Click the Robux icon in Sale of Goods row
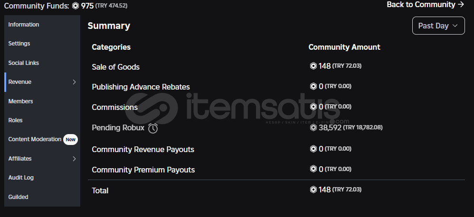 (x=313, y=66)
